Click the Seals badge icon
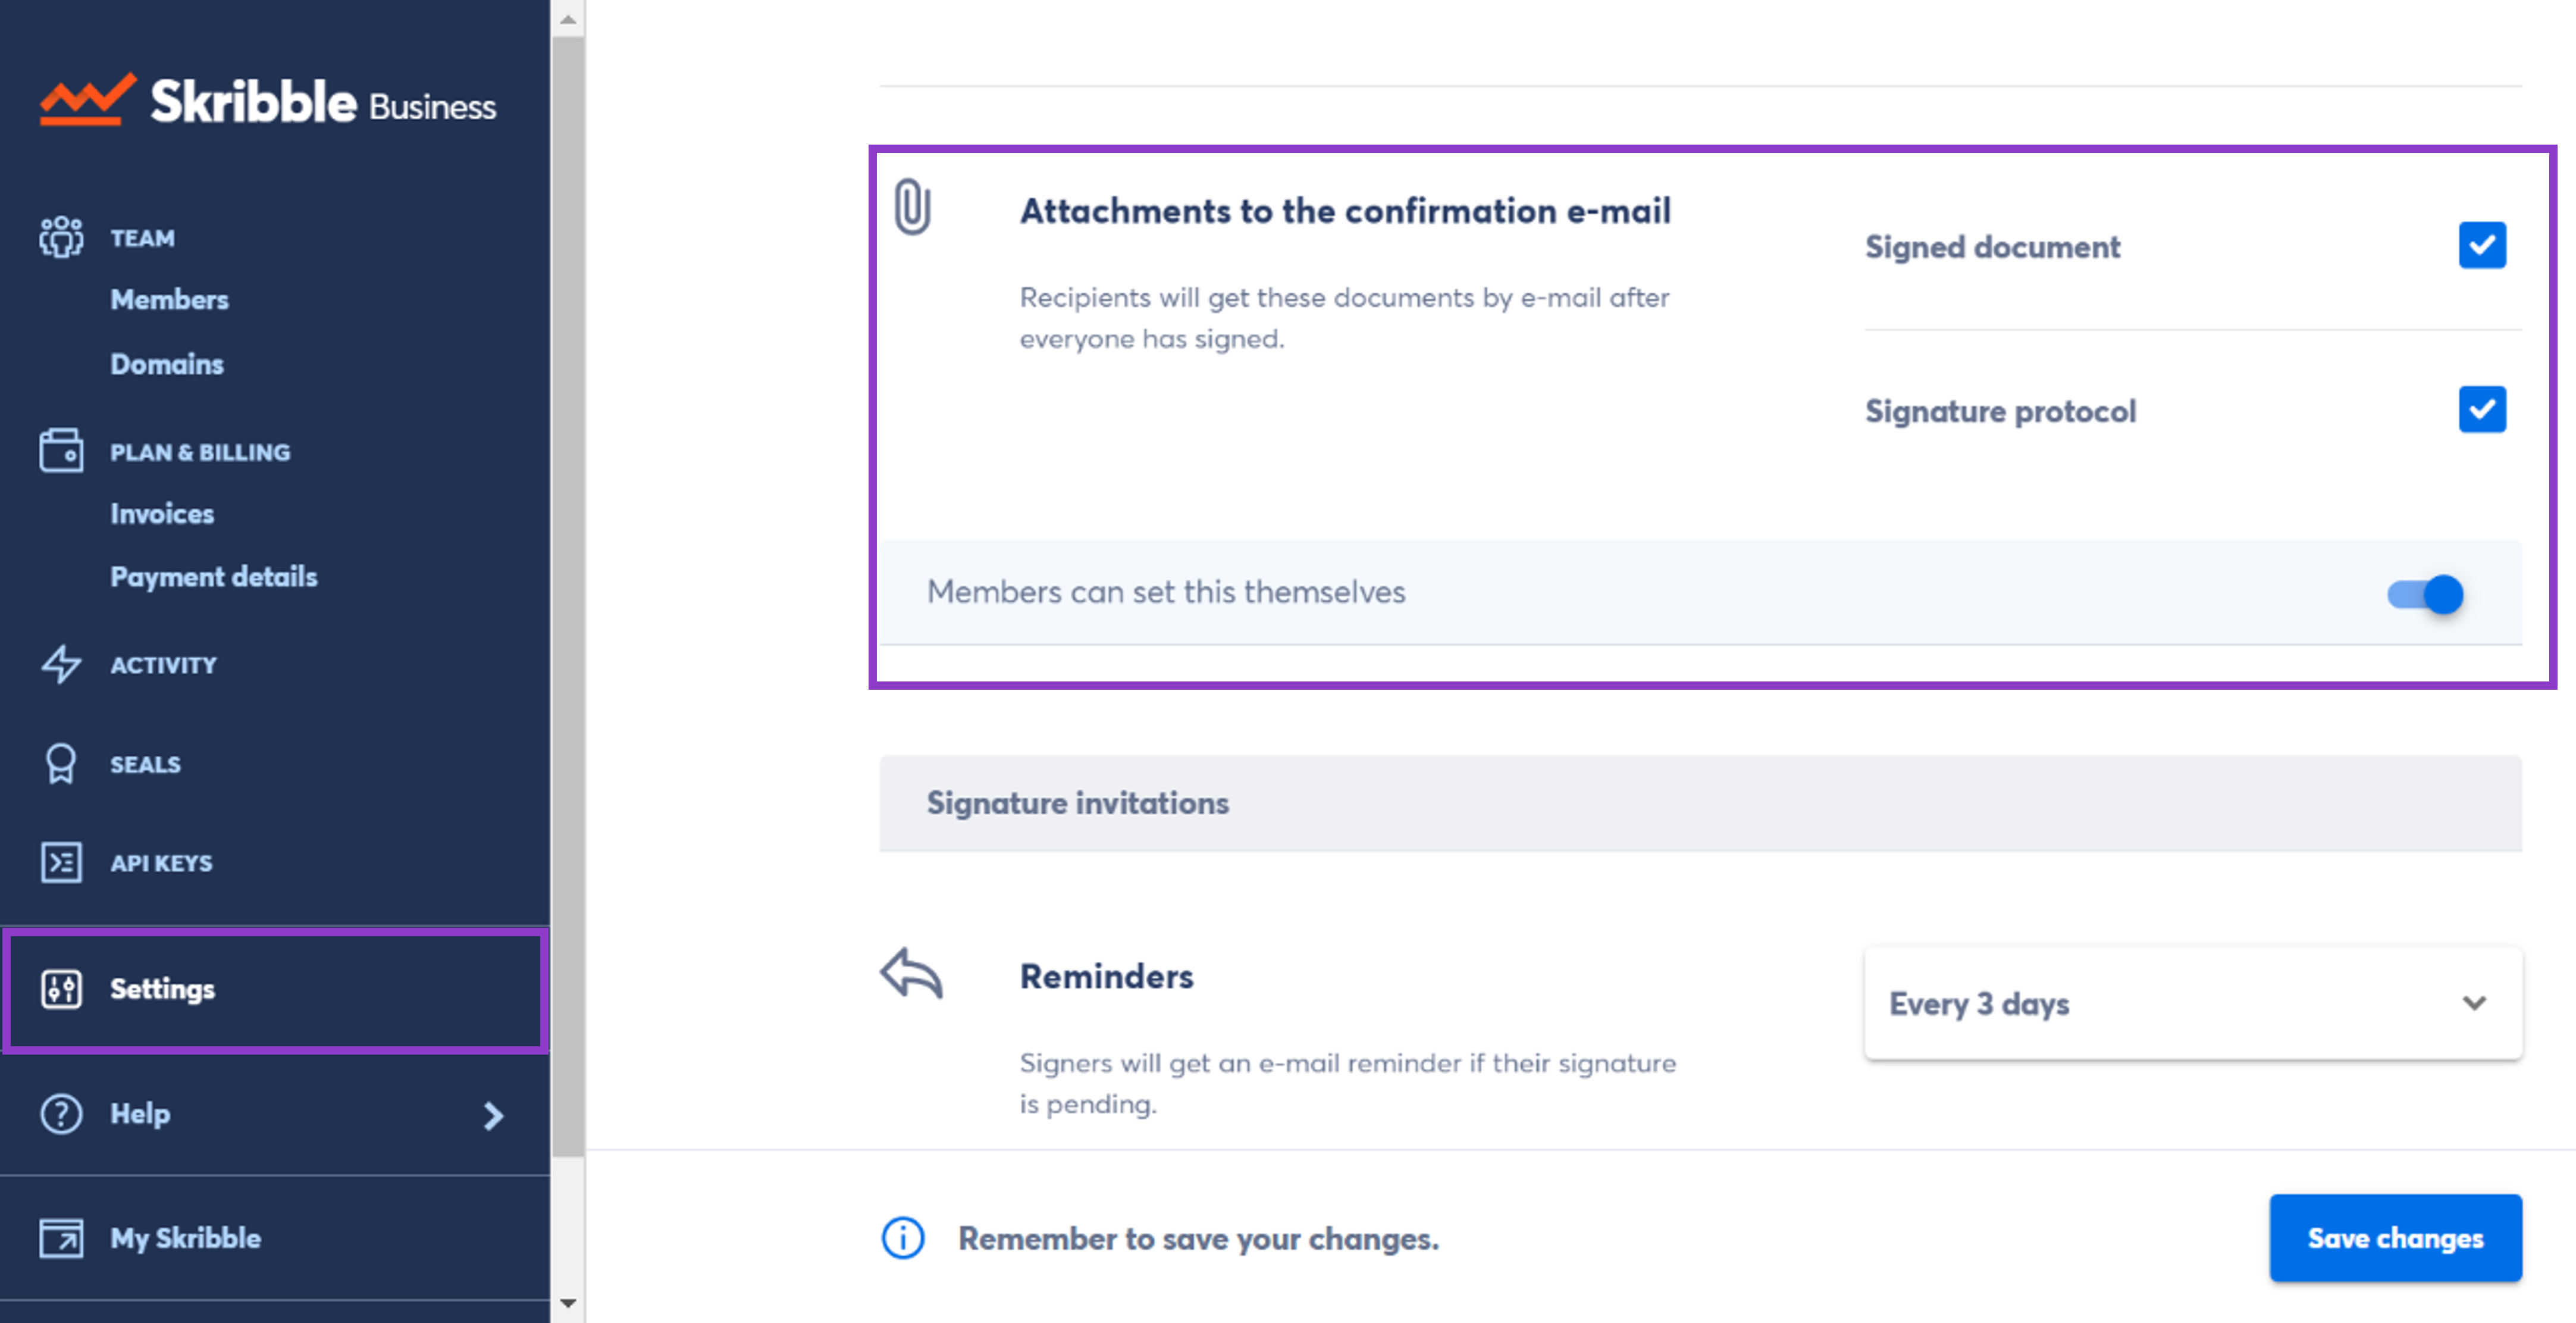 click(x=60, y=764)
